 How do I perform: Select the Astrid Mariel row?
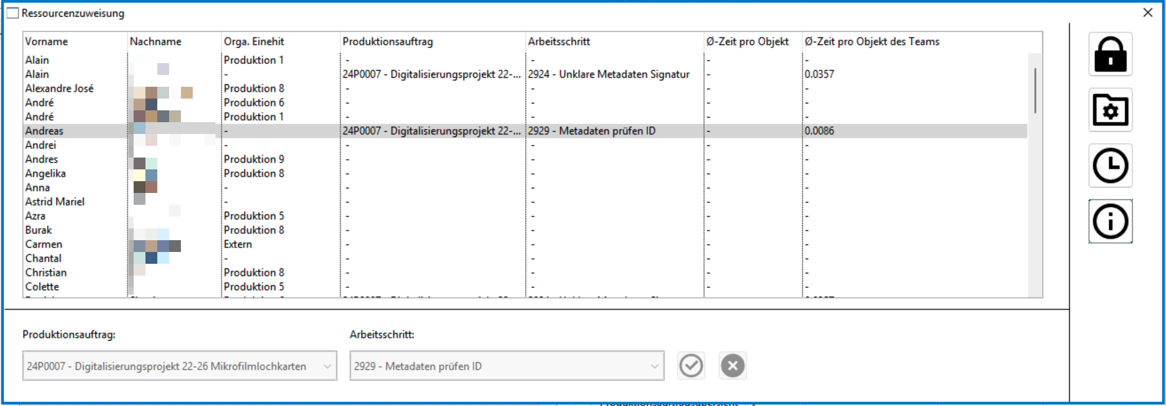pyautogui.click(x=54, y=202)
